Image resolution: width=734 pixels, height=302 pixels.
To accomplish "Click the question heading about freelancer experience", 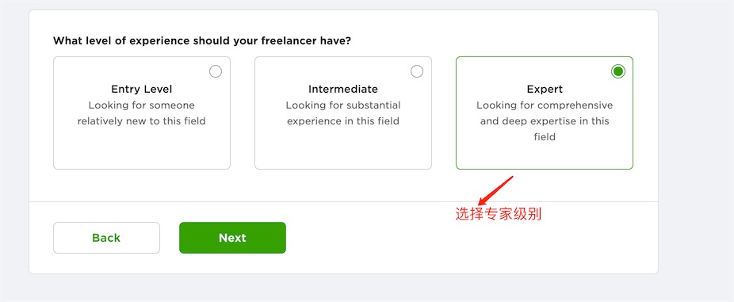I will pos(202,40).
